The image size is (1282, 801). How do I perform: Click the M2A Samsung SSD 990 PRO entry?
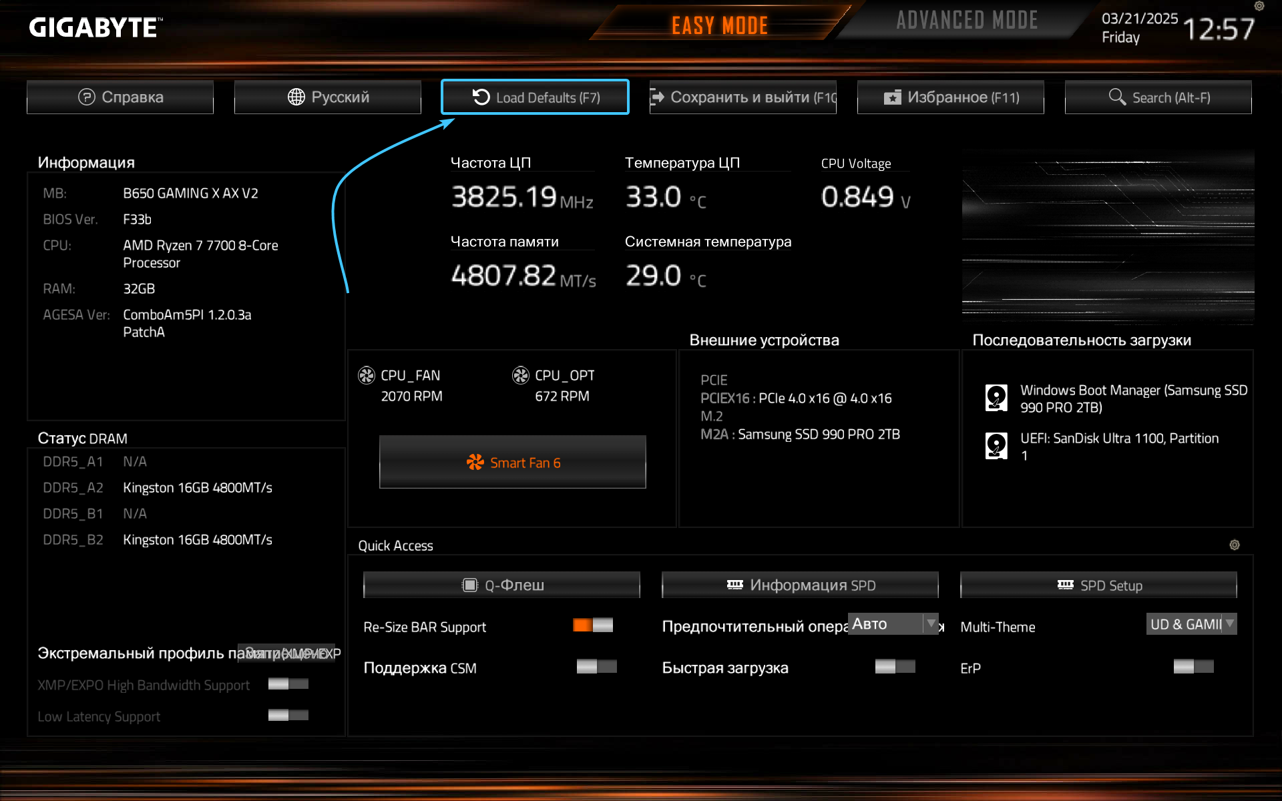800,435
